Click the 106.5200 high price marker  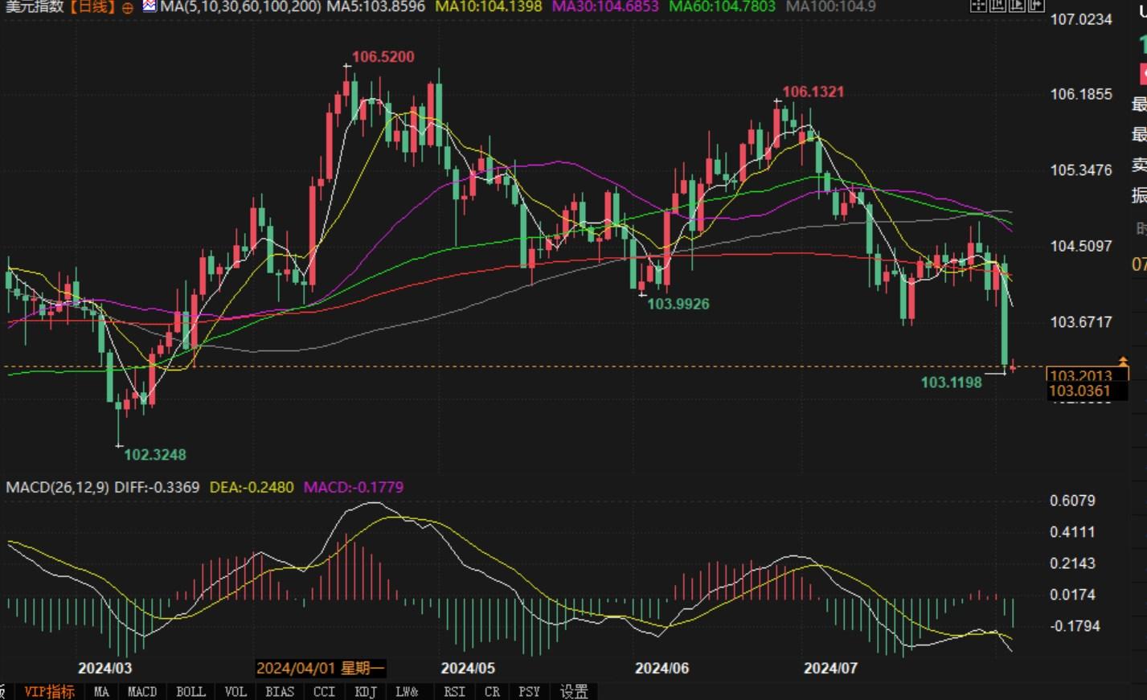tap(383, 57)
